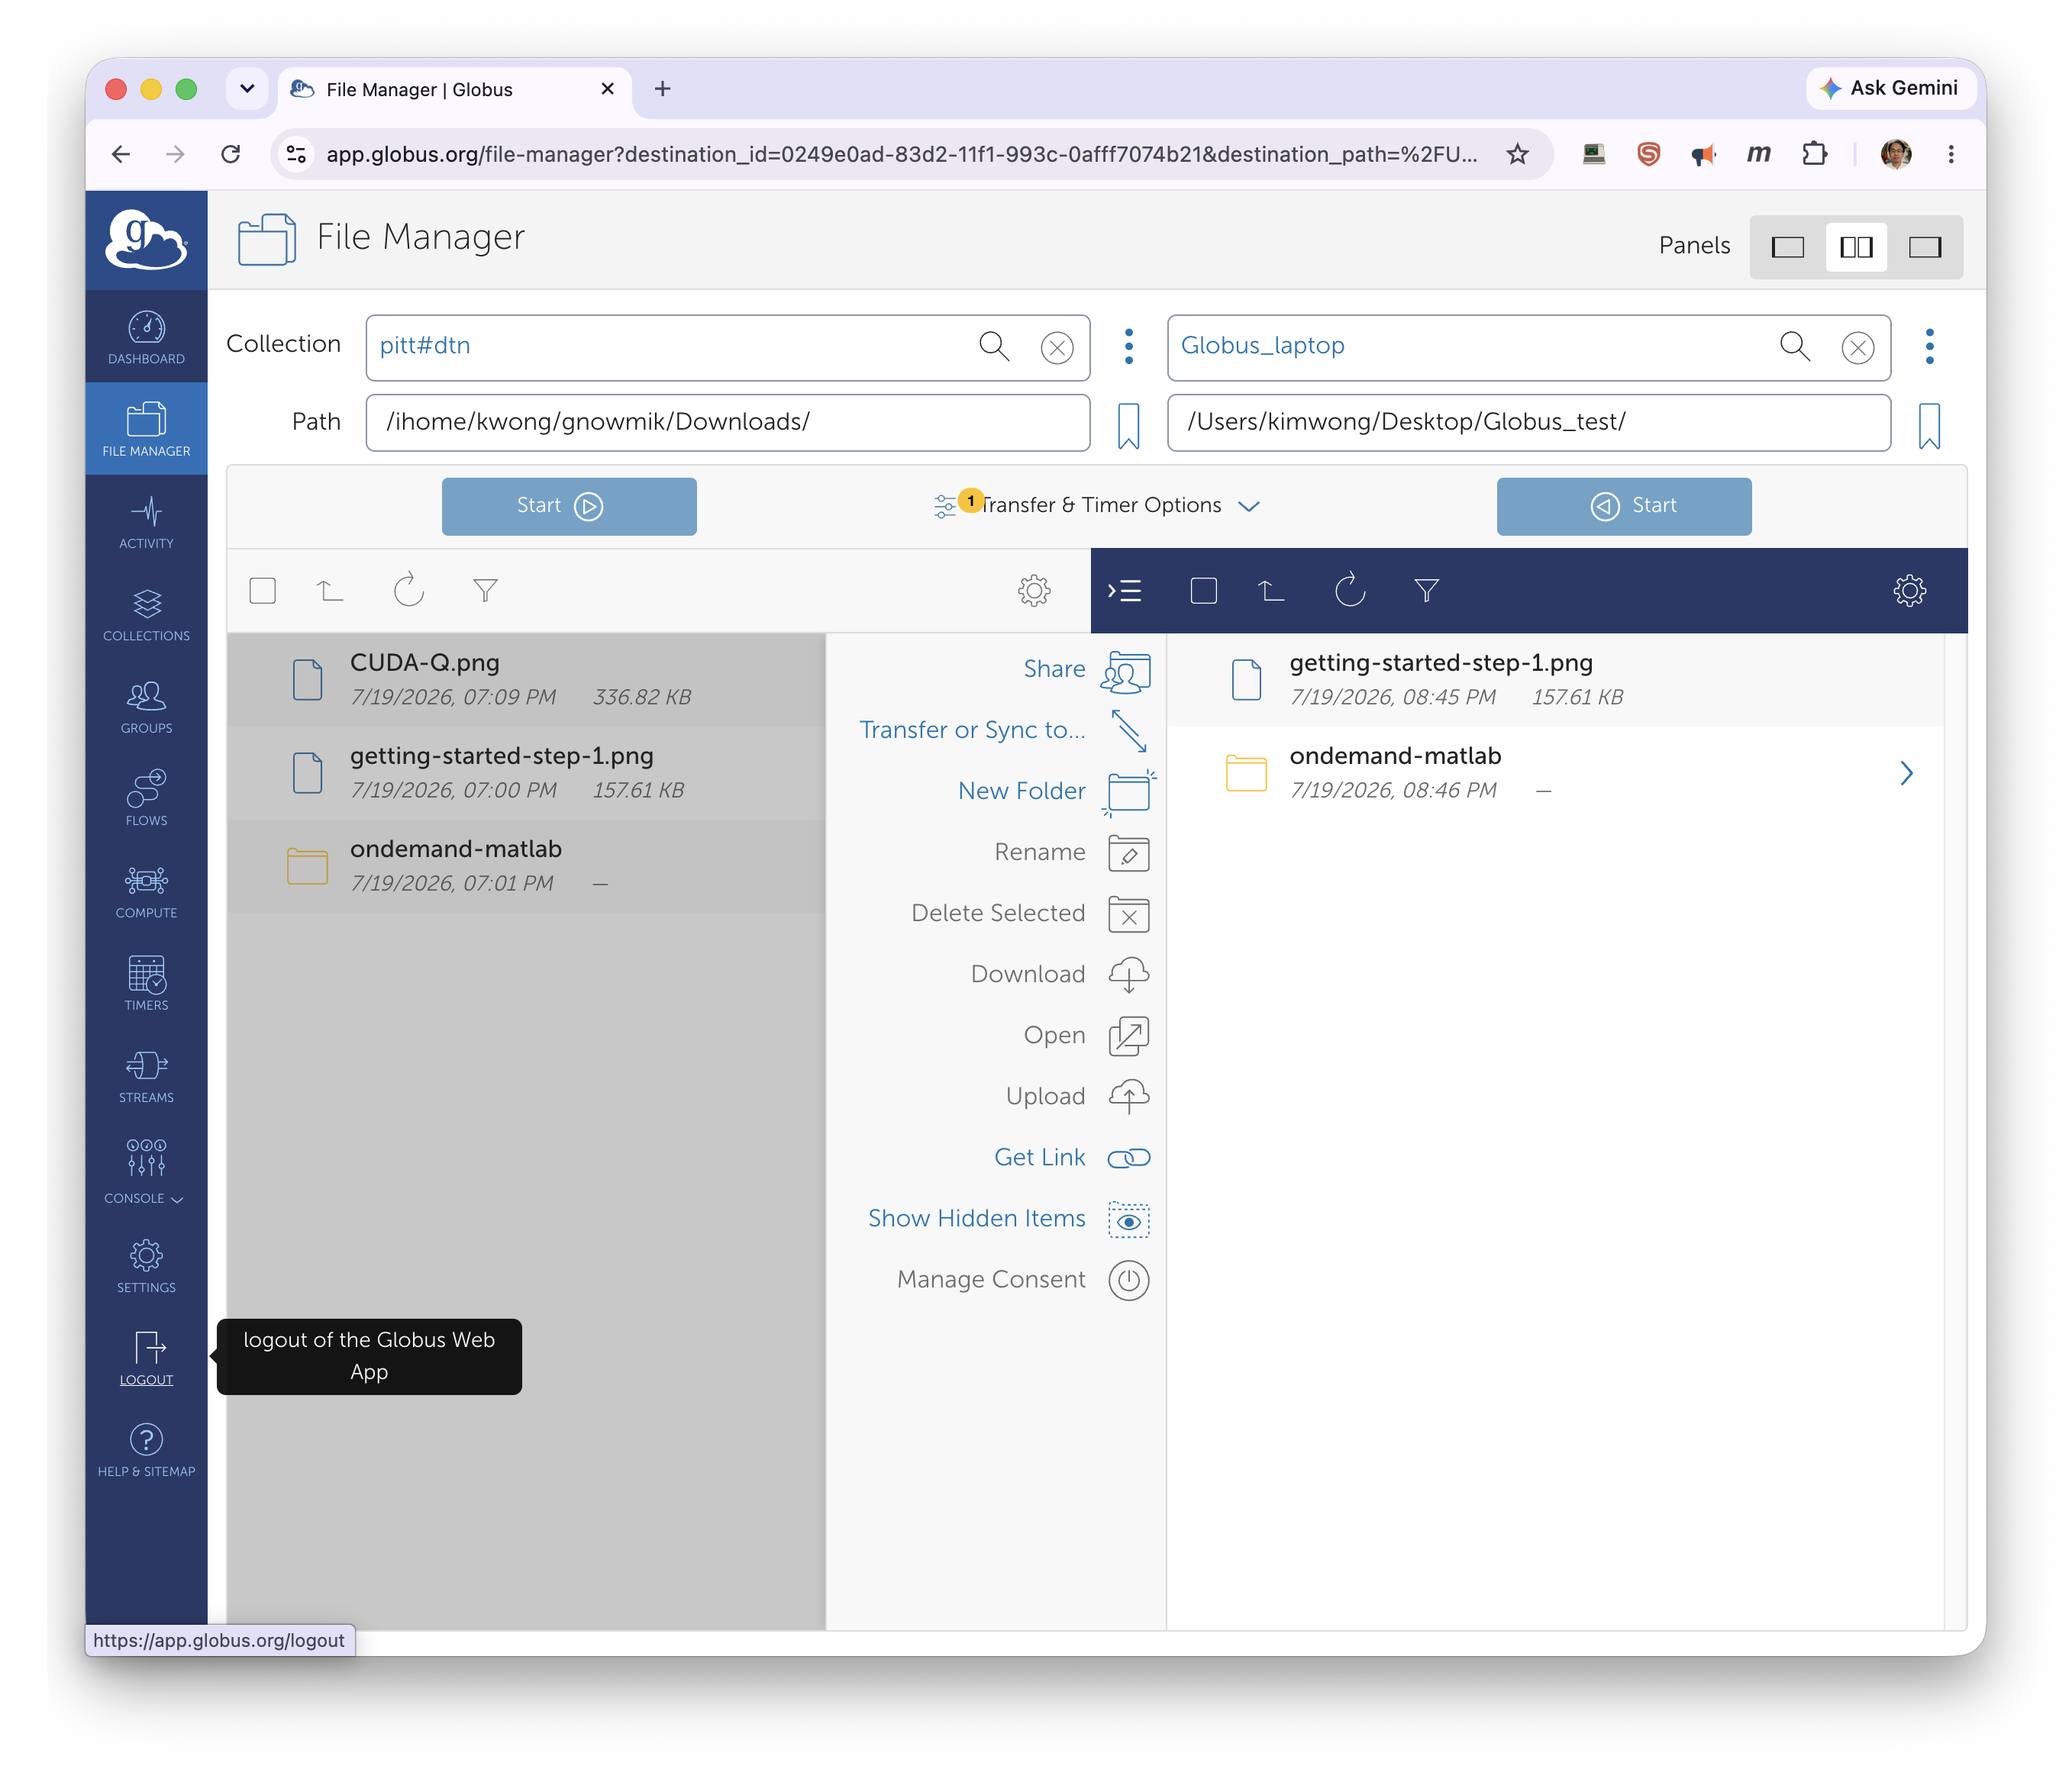Open right collection options menu
This screenshot has width=2072, height=1769.
pos(1930,346)
